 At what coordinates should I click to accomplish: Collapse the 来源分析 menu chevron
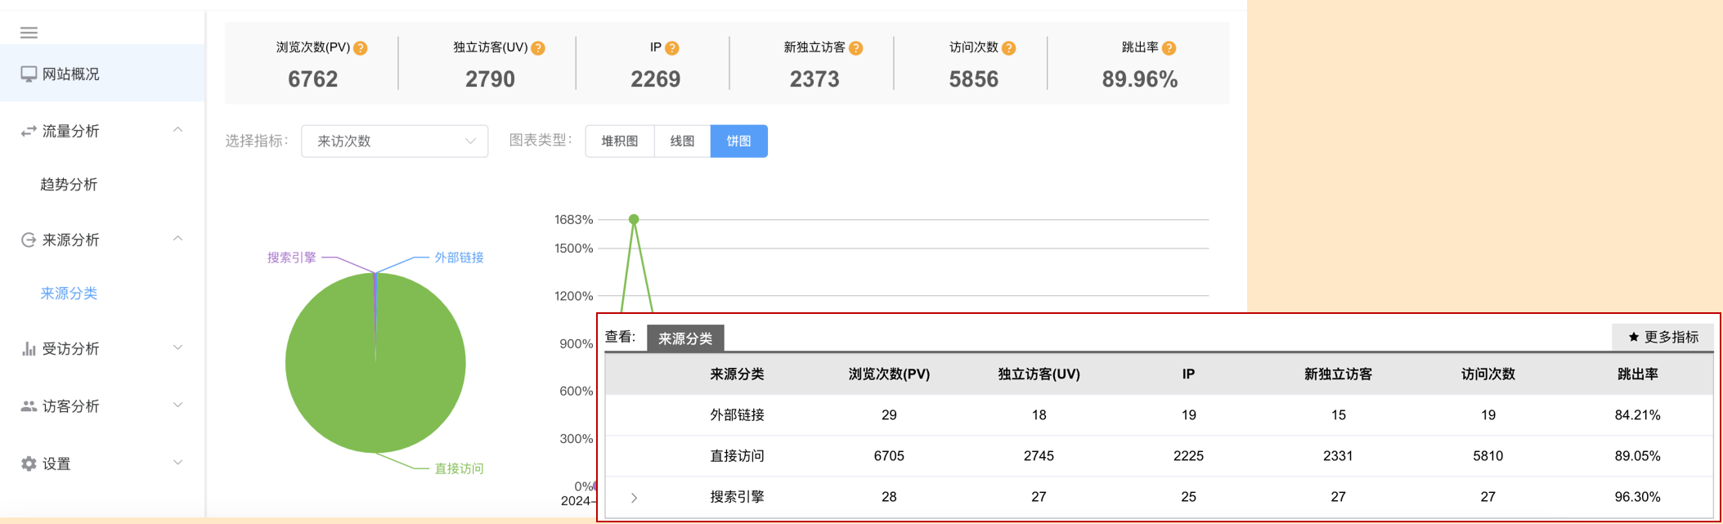coord(177,239)
